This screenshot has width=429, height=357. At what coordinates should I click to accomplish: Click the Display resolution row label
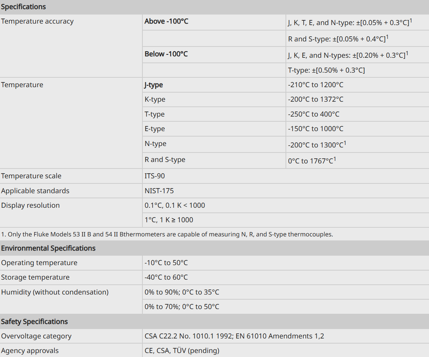click(x=31, y=206)
